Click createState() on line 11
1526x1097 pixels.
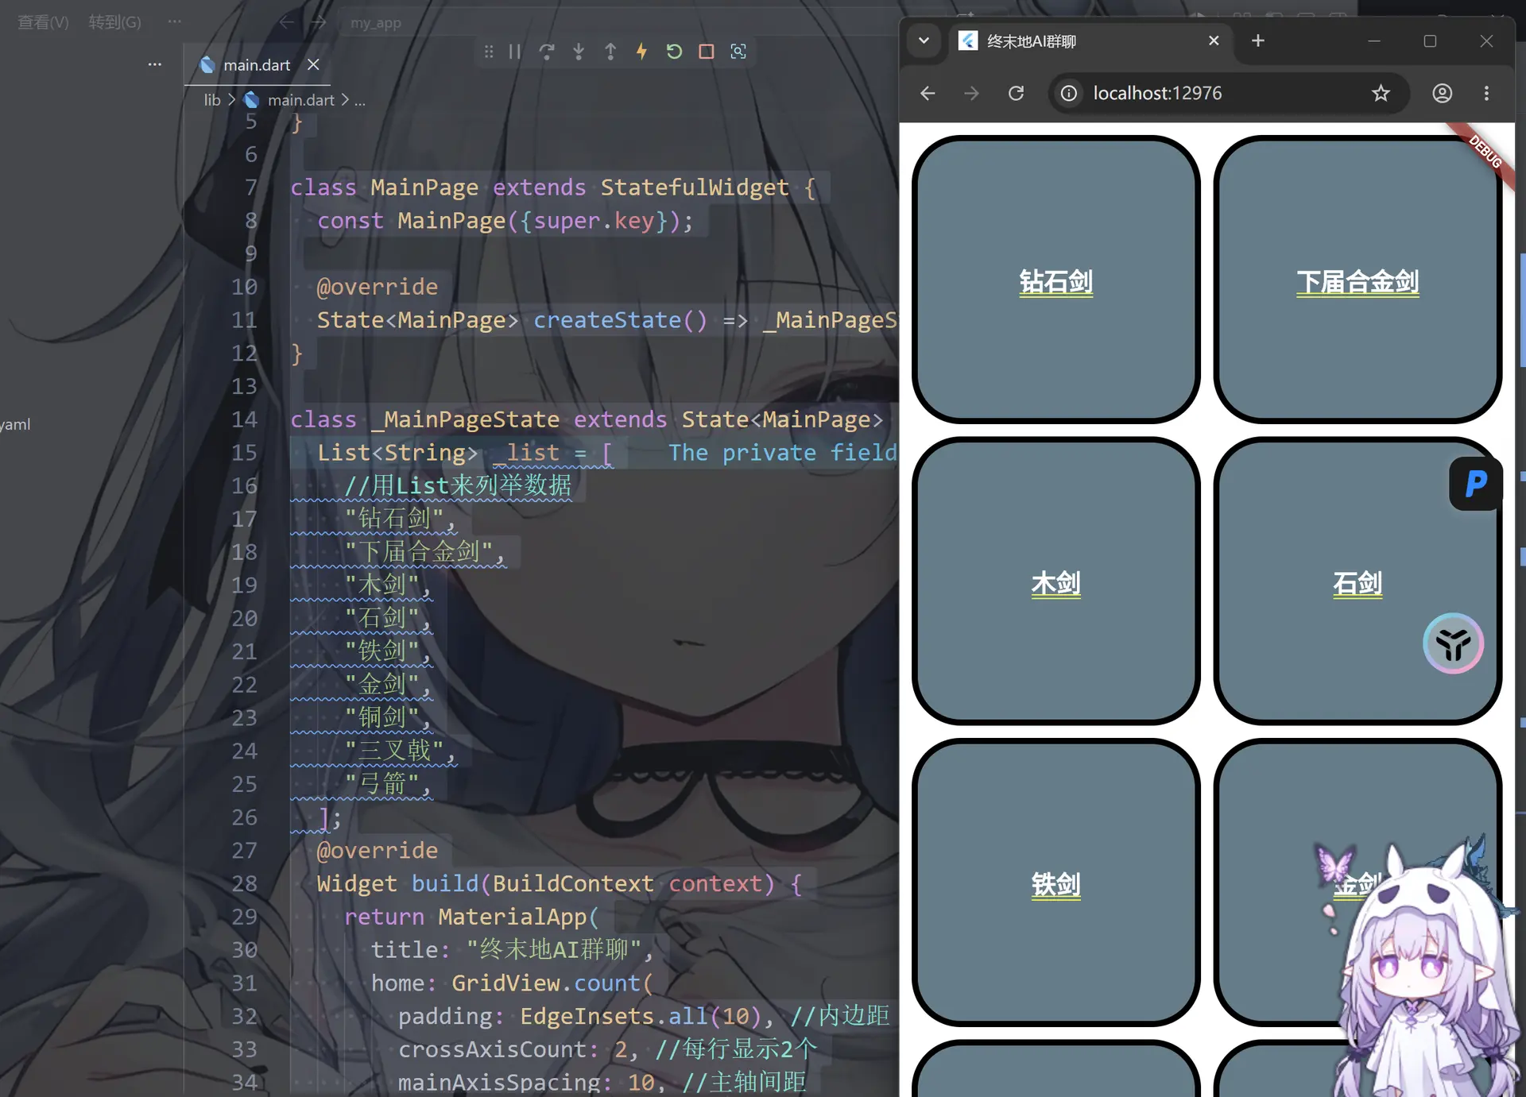click(620, 320)
